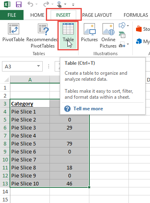Open the Undo history dropdown arrow

[36, 4]
